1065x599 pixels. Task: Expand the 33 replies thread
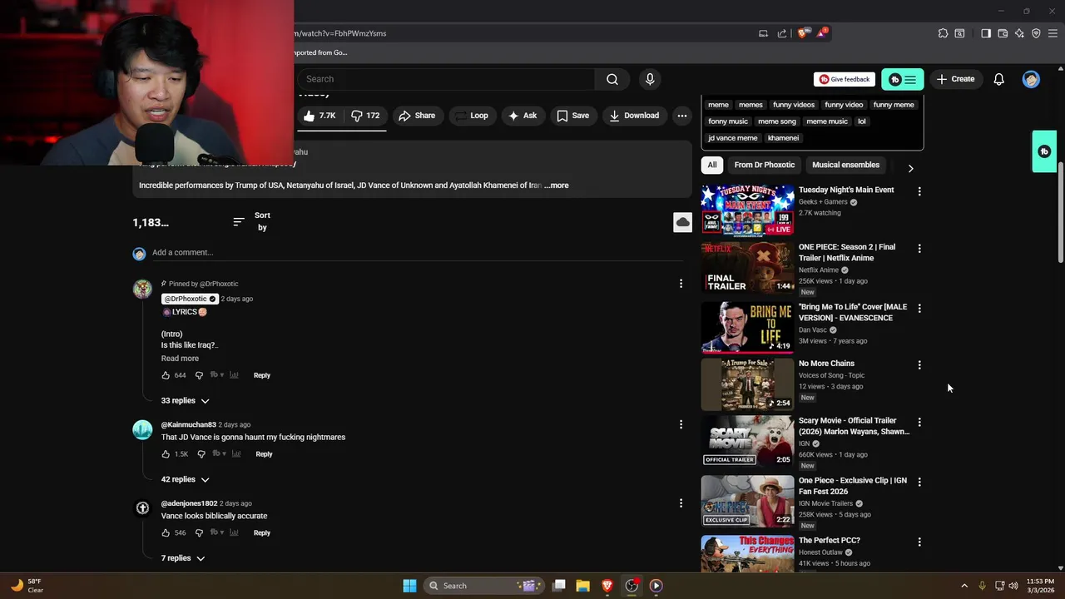pyautogui.click(x=186, y=401)
